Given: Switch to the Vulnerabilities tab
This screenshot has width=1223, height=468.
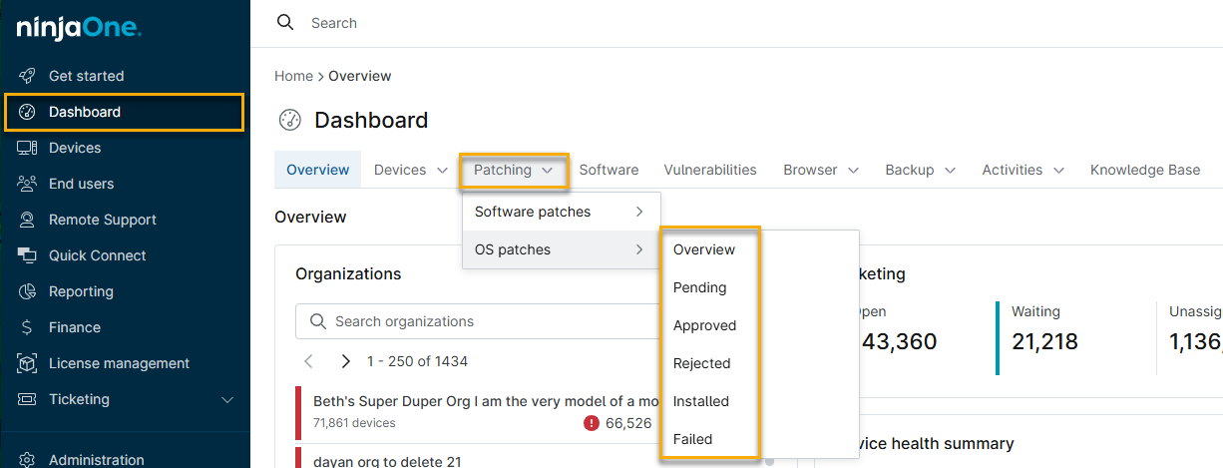Looking at the screenshot, I should 710,170.
